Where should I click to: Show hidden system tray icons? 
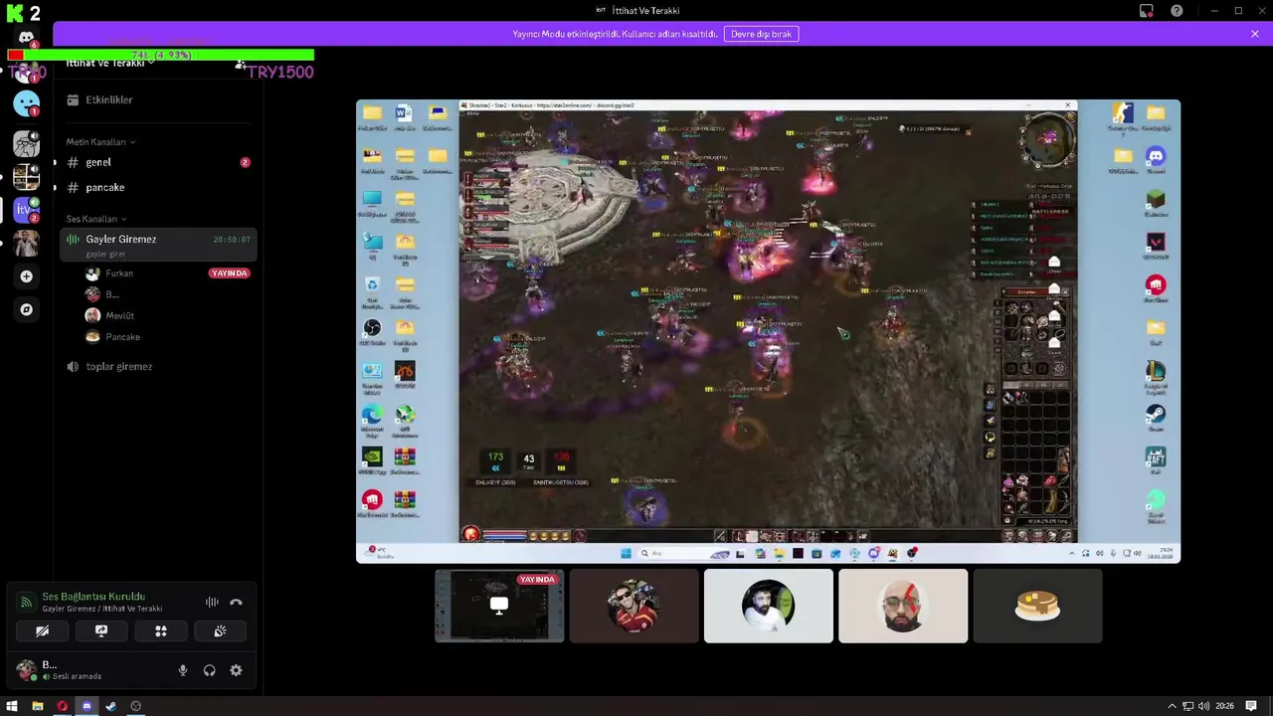(1173, 706)
